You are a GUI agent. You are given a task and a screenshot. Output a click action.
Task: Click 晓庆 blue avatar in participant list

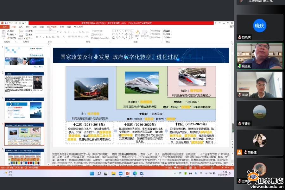point(259,26)
